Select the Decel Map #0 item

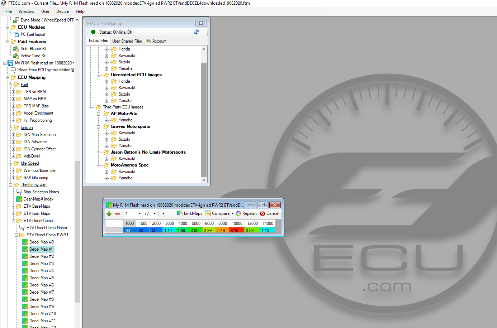point(42,242)
